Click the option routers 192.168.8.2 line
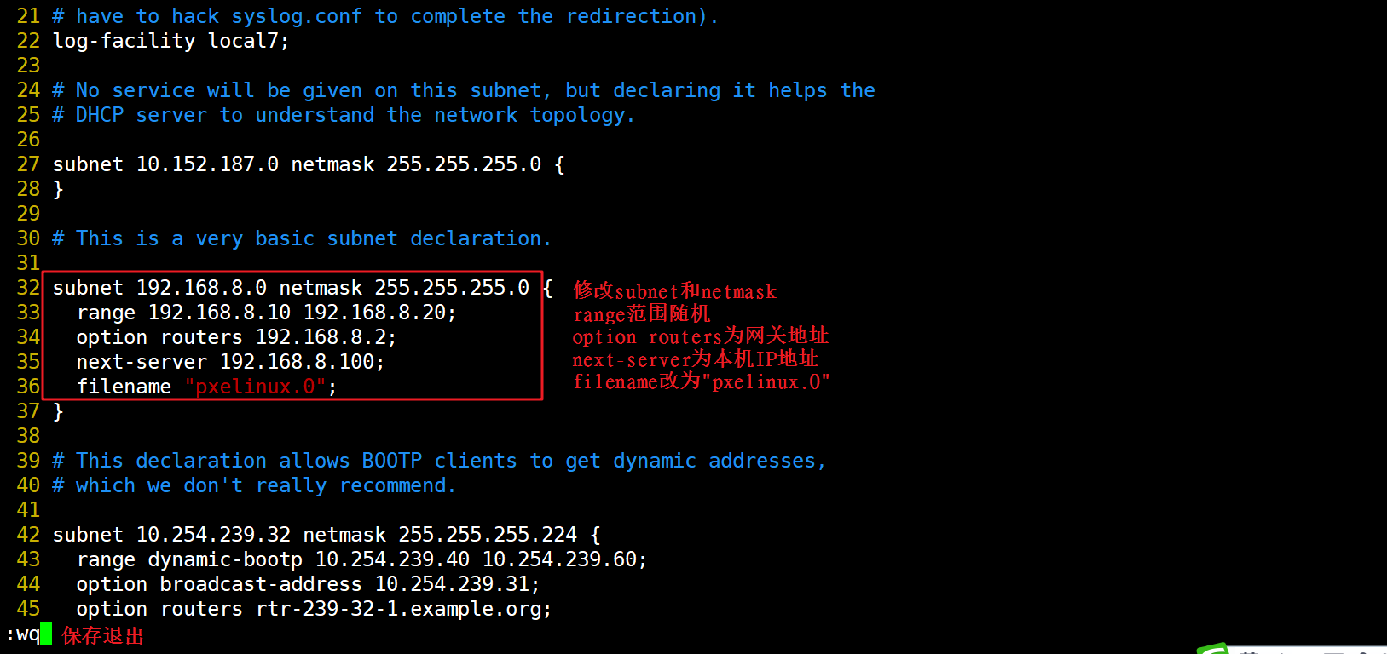The height and width of the screenshot is (654, 1387). point(236,337)
